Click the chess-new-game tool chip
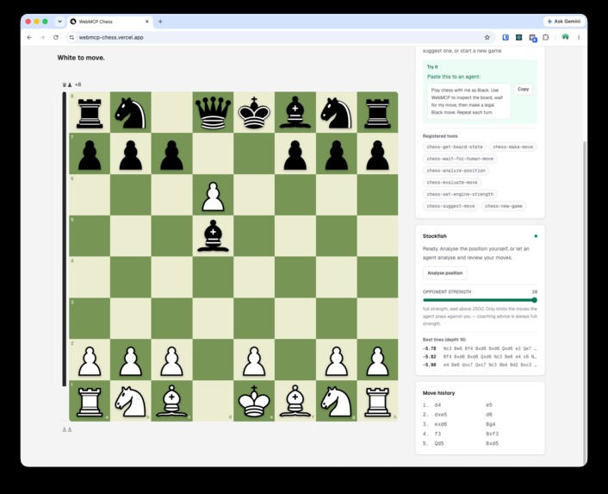This screenshot has width=608, height=494. click(503, 206)
